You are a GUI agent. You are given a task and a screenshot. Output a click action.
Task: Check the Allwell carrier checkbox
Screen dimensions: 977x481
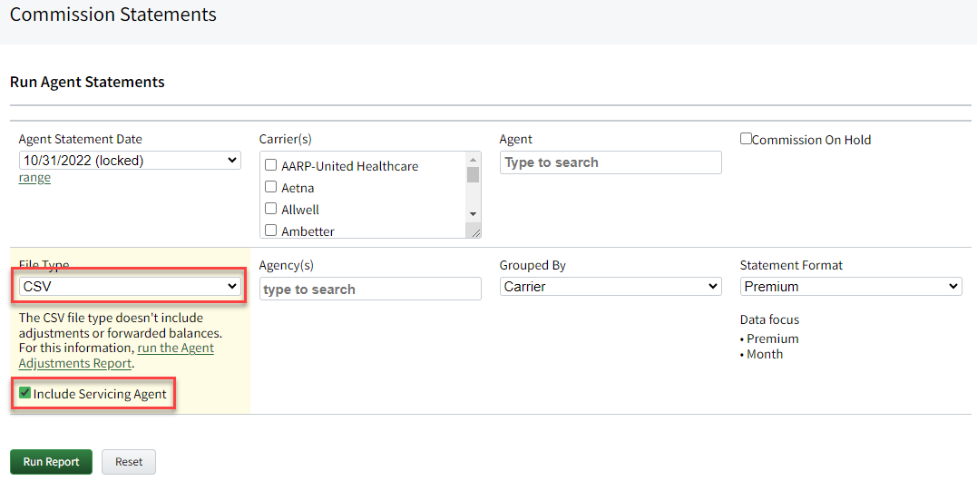271,210
